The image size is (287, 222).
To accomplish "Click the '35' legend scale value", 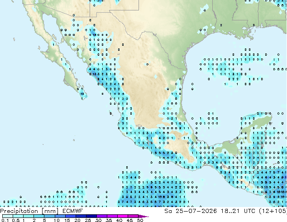I will (x=109, y=220).
